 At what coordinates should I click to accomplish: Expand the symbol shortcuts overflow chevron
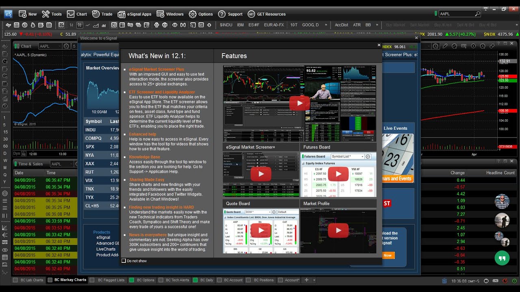[325, 25]
